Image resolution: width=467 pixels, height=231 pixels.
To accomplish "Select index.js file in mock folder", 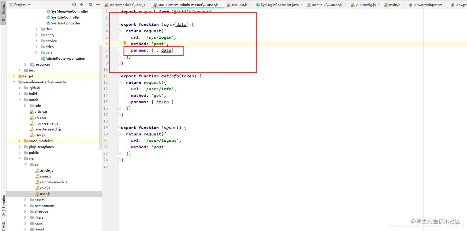I will point(38,118).
